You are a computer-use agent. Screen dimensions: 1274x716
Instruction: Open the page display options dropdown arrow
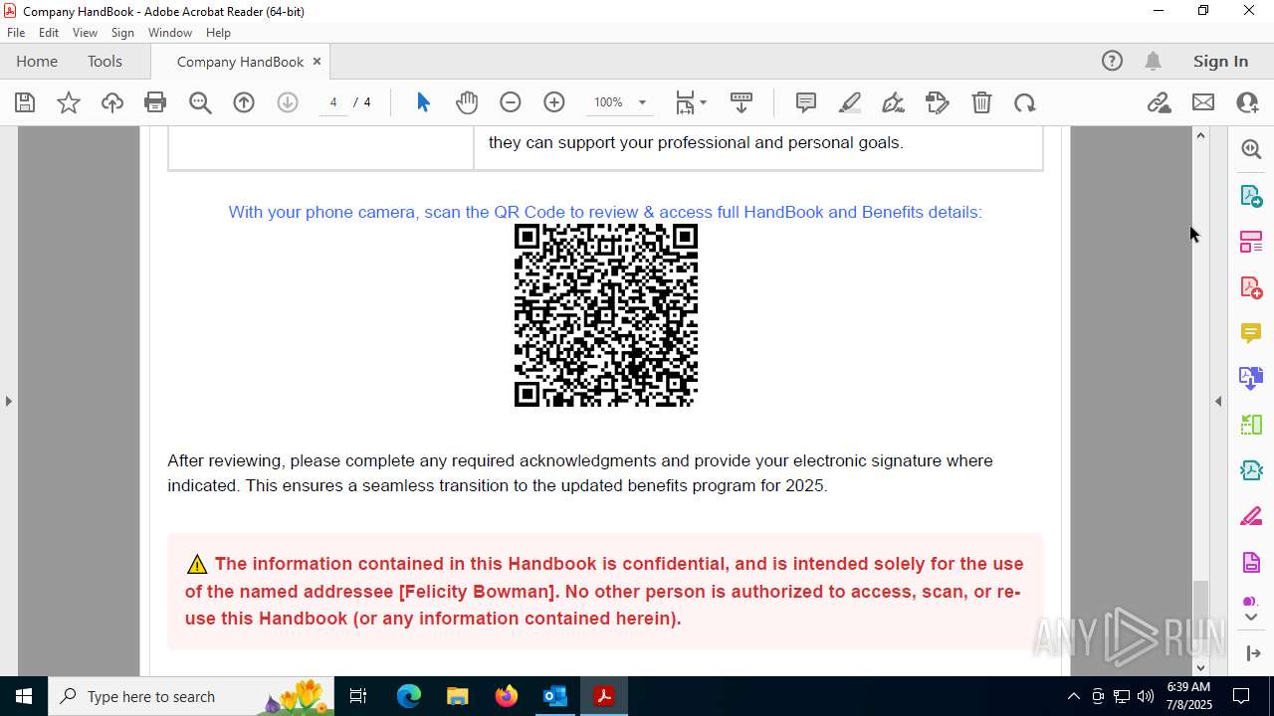(703, 102)
